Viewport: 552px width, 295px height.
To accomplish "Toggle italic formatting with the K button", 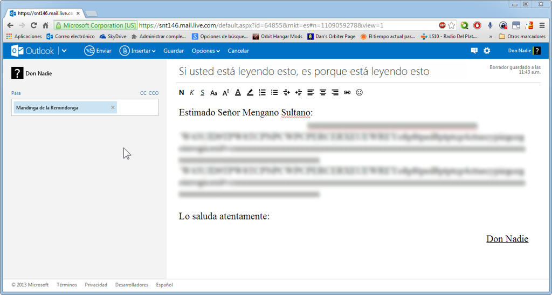I will click(x=192, y=93).
